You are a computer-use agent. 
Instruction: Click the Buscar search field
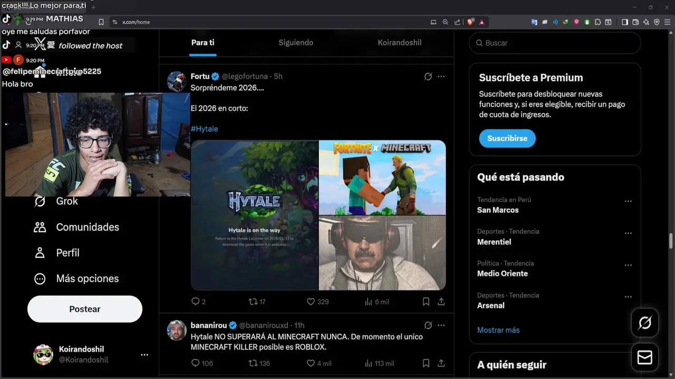pyautogui.click(x=555, y=43)
